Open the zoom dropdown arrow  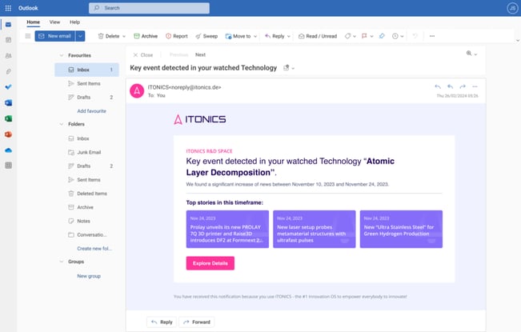pyautogui.click(x=475, y=54)
